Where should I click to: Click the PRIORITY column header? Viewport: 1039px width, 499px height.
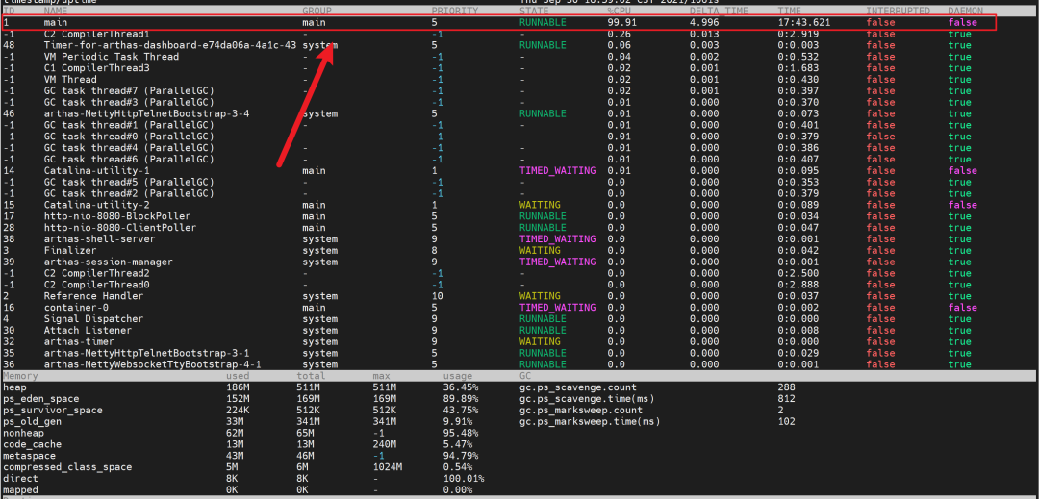point(454,12)
